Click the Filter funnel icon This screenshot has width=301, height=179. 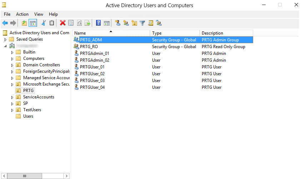point(142,23)
